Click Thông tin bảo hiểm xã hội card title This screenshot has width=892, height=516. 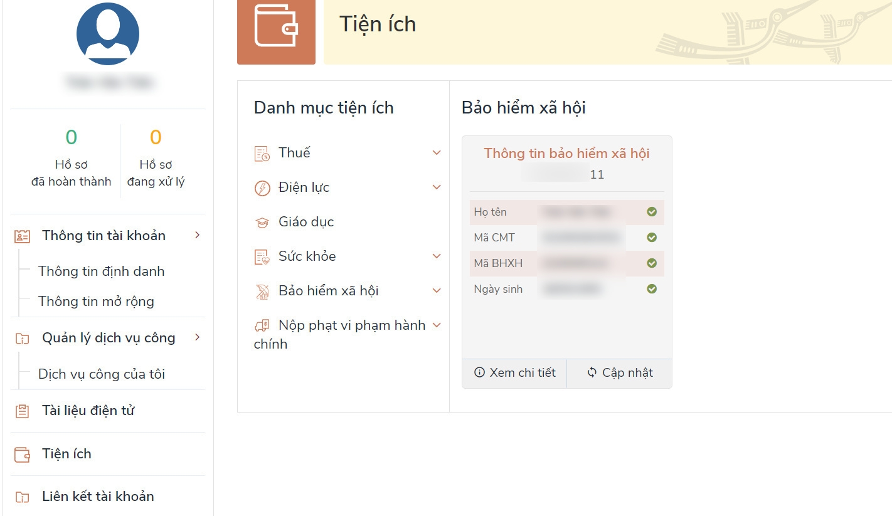point(566,154)
